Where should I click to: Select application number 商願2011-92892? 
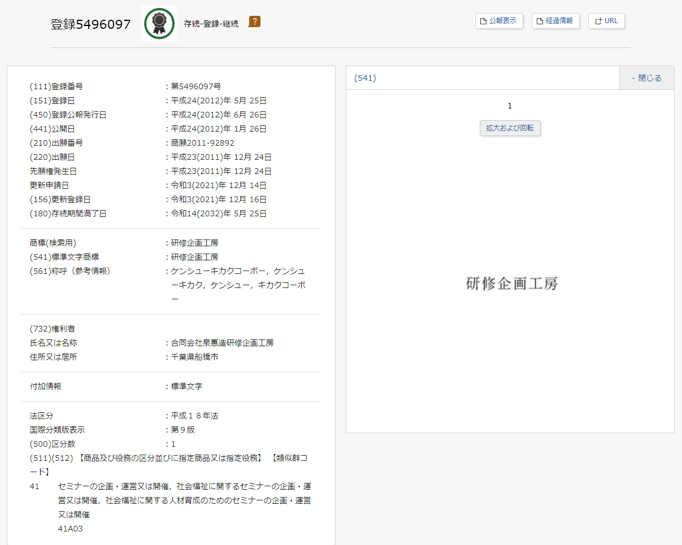pyautogui.click(x=203, y=143)
